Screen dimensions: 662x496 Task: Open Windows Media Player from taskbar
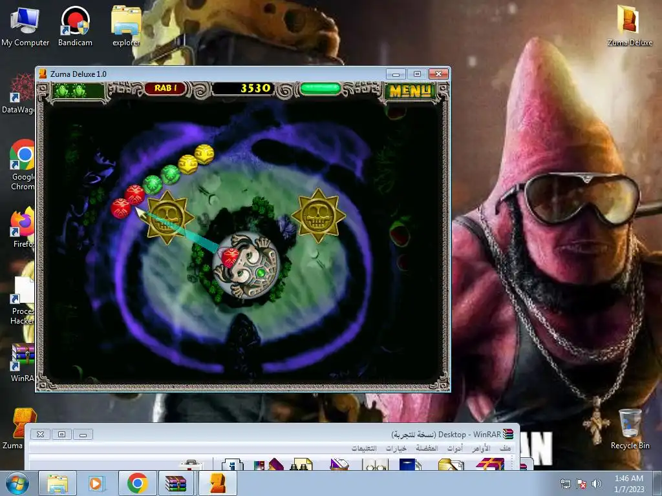coord(96,483)
